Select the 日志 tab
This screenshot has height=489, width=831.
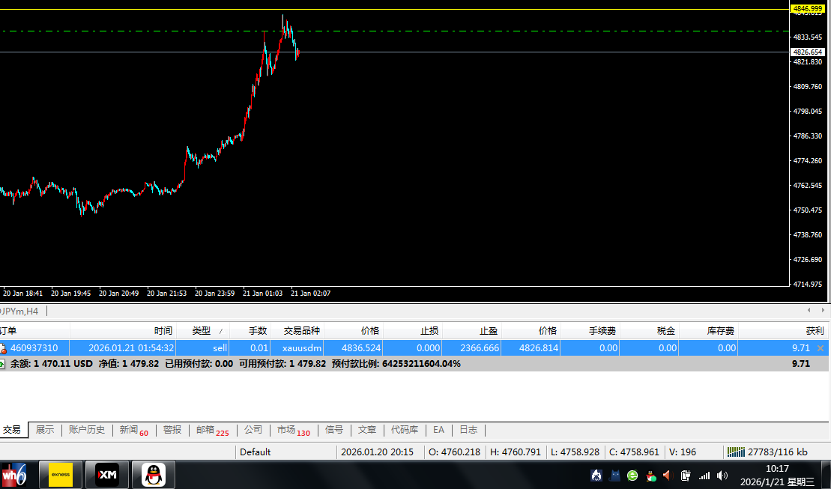pos(468,430)
